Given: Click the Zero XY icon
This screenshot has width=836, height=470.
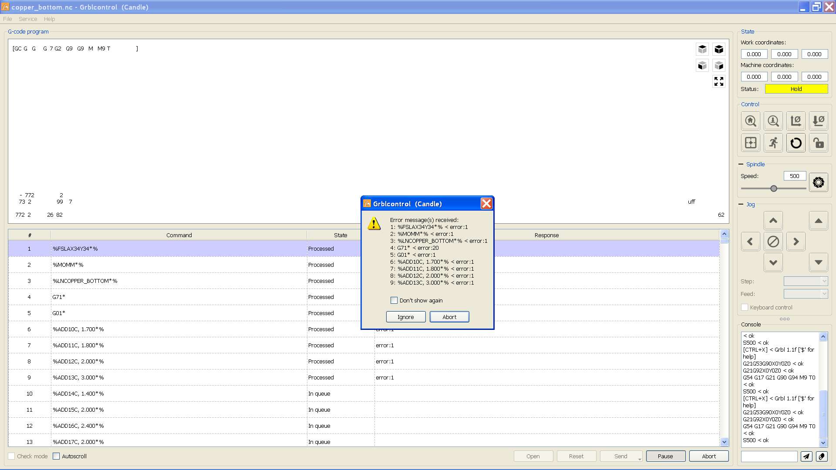Looking at the screenshot, I should 796,121.
